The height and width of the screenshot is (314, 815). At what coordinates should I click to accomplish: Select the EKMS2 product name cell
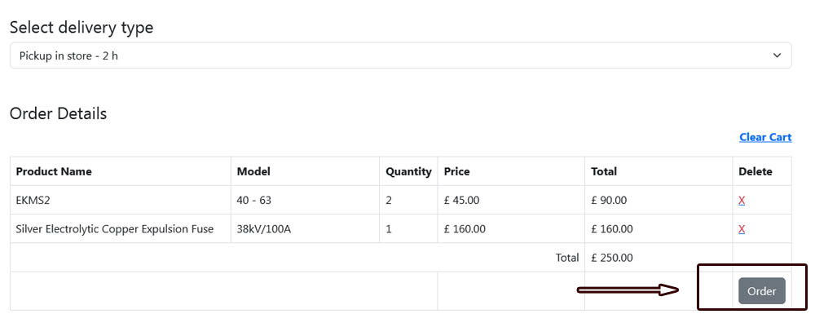[121, 200]
